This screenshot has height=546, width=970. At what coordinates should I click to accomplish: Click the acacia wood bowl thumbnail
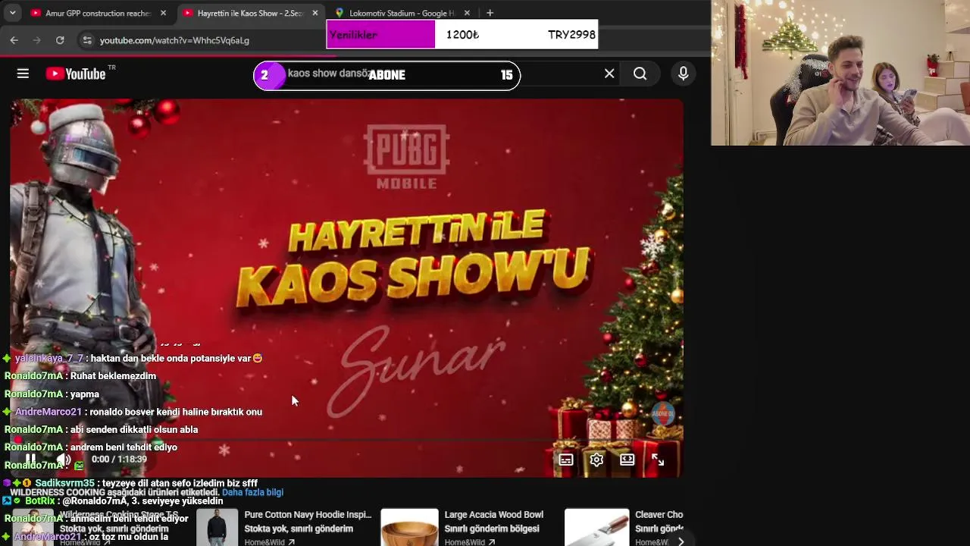[x=409, y=527]
